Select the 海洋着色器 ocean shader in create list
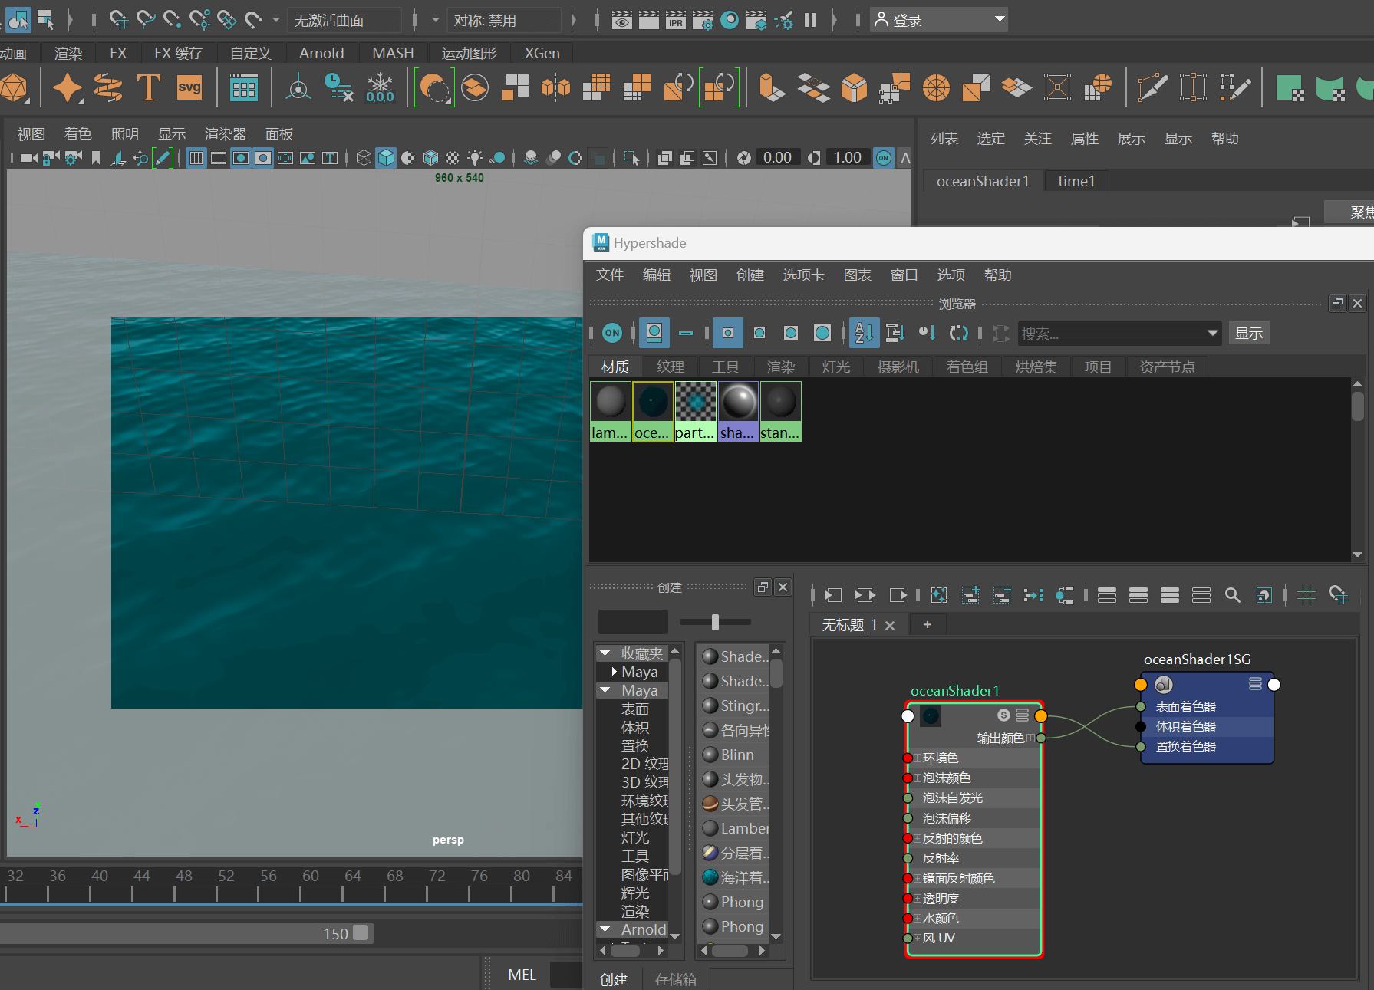 click(736, 877)
